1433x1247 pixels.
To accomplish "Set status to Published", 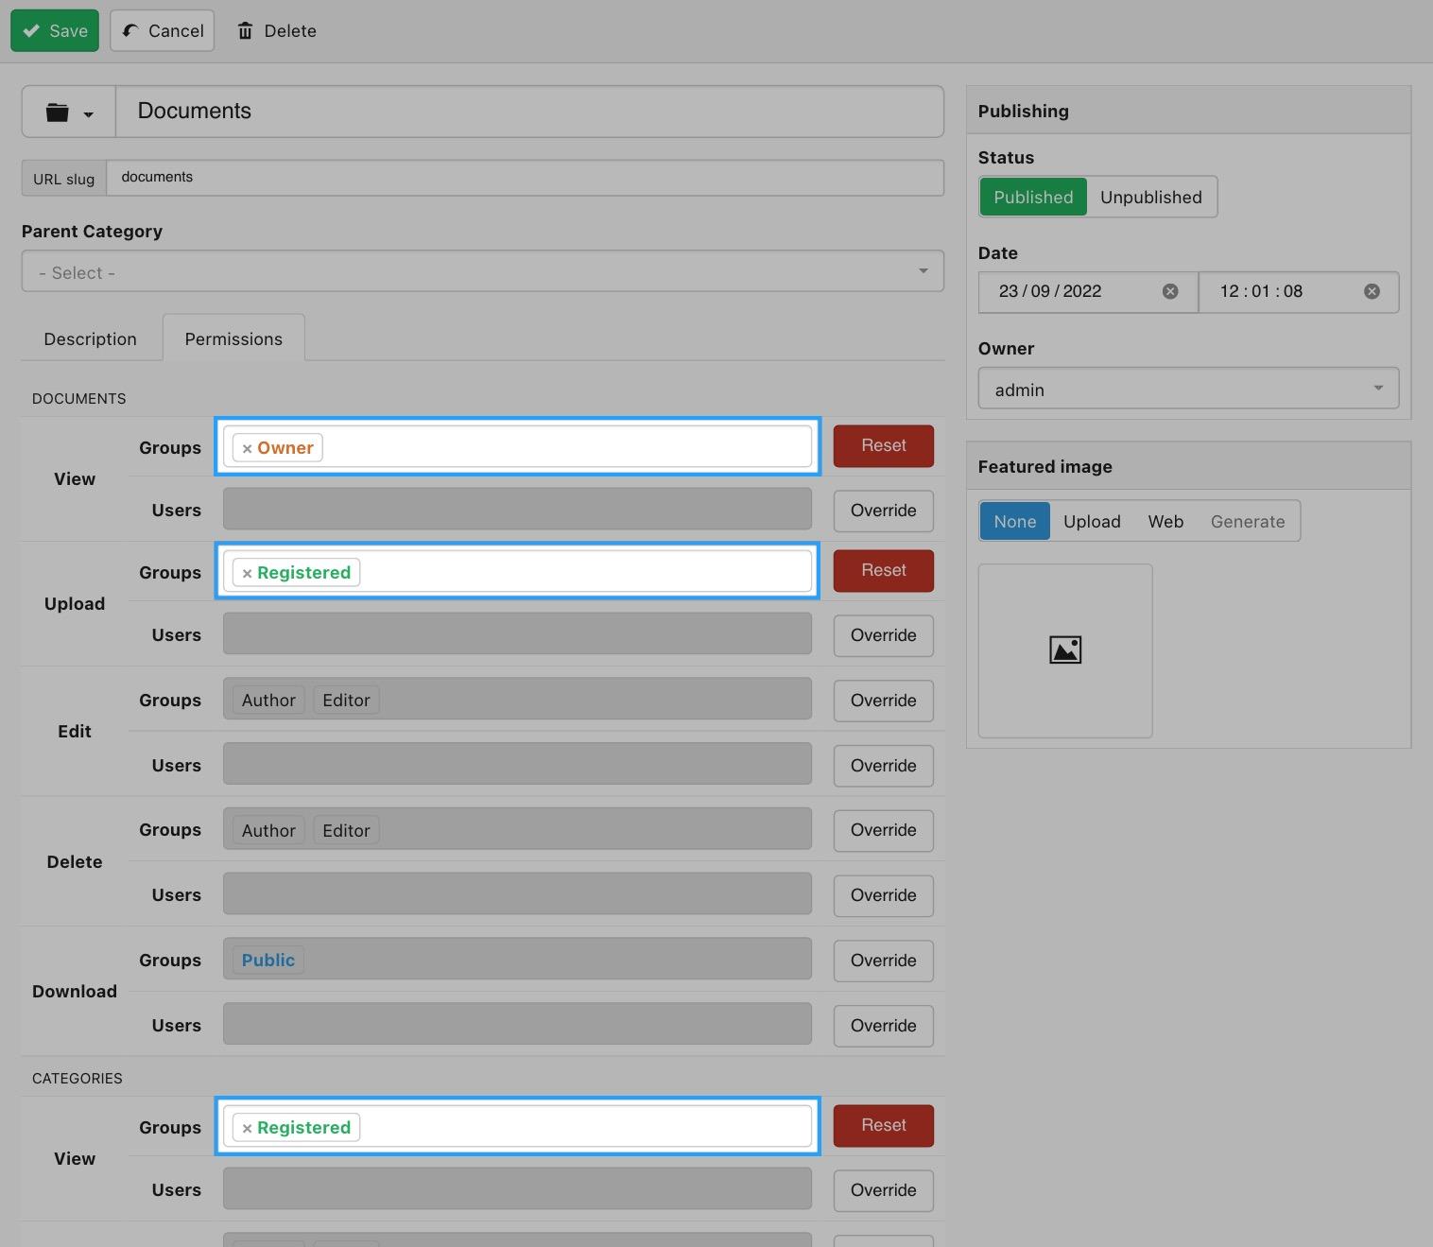I will tap(1032, 198).
